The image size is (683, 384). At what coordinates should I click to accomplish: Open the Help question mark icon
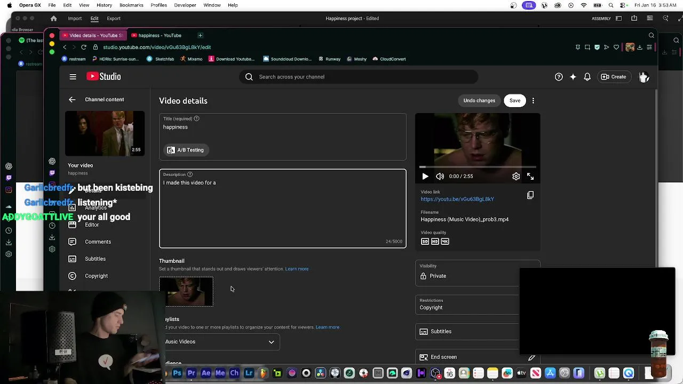click(559, 77)
